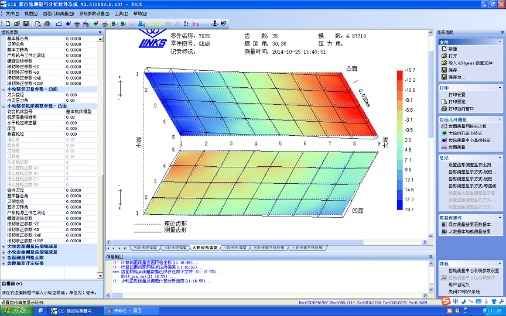Click 齿面测量网格点计算 in task panel
This screenshot has width=506, height=316.
tap(467, 126)
